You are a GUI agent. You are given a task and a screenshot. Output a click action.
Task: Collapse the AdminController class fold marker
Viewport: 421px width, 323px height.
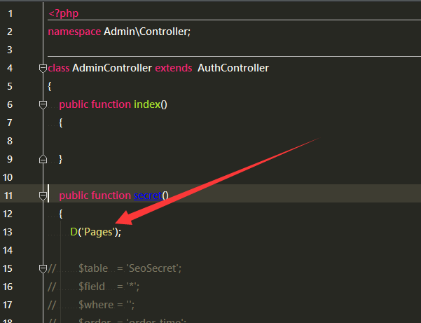[x=43, y=68]
